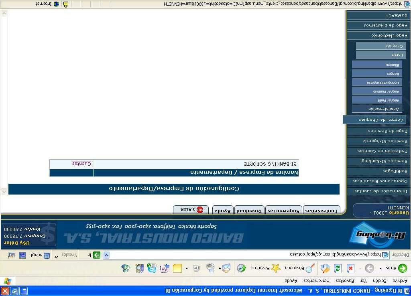Viewport: 411px width, 296px height.
Task: Expand the Vínculos chevron
Action: point(56,257)
